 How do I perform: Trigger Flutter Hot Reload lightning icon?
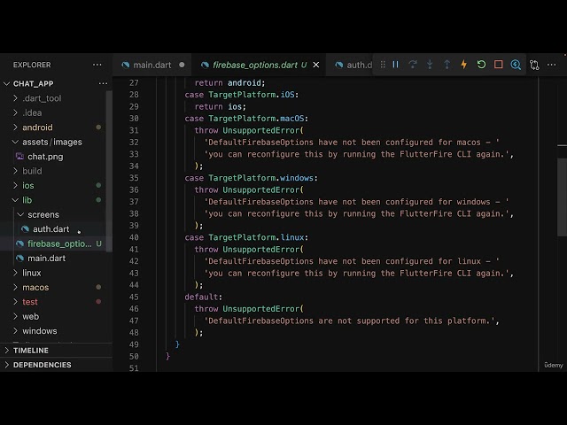pos(463,65)
